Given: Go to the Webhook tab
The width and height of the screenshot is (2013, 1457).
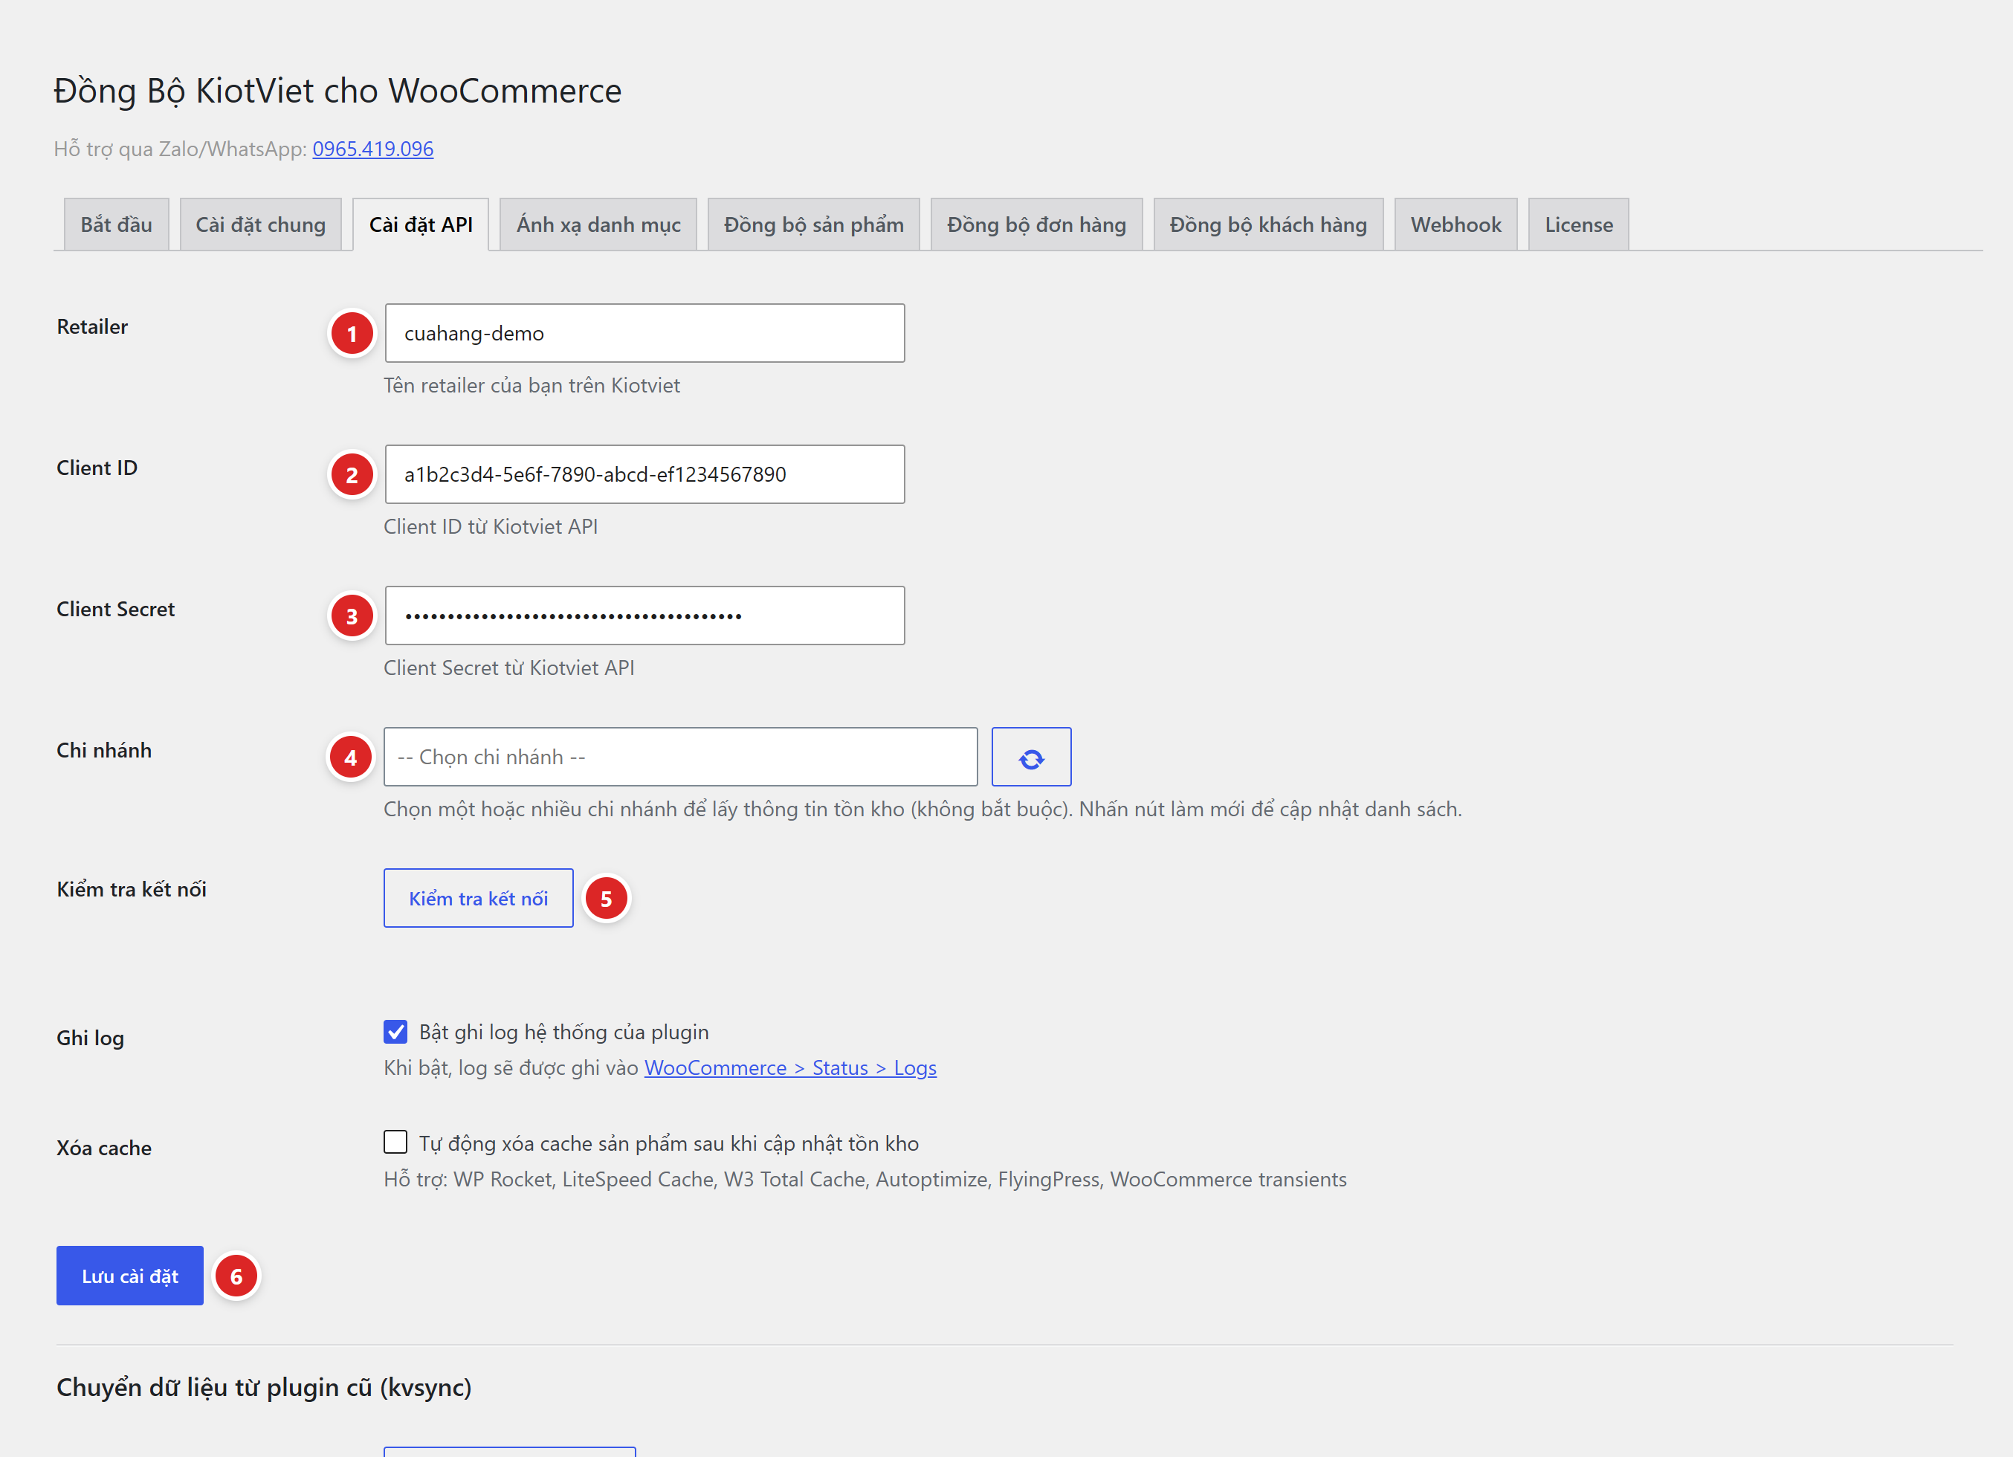Looking at the screenshot, I should [x=1455, y=224].
